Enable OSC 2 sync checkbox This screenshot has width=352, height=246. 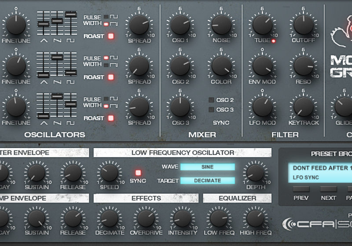click(x=211, y=100)
